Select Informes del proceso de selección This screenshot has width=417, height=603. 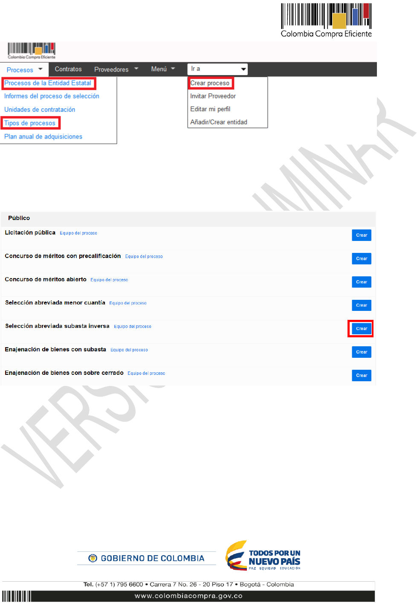click(x=52, y=96)
